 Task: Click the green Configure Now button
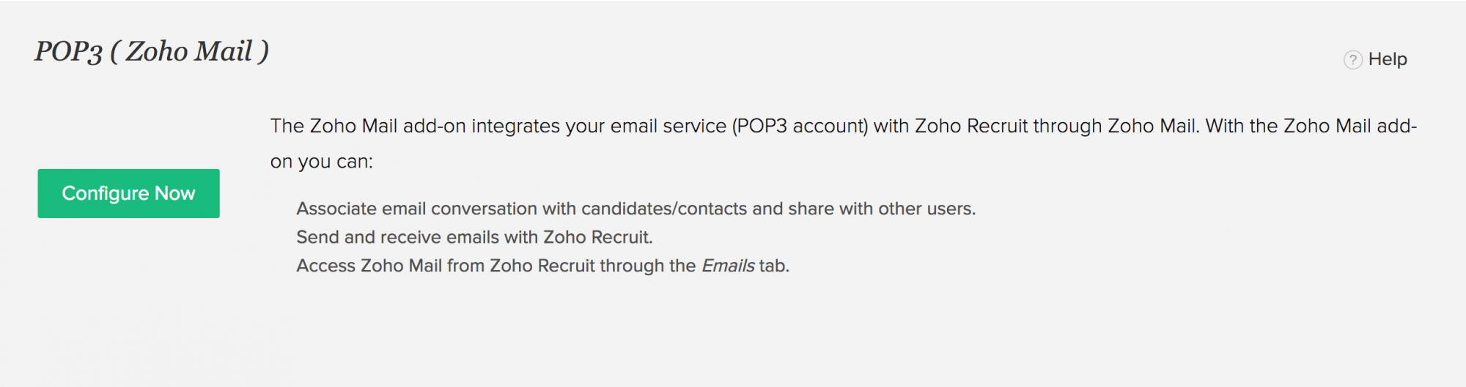click(x=128, y=193)
